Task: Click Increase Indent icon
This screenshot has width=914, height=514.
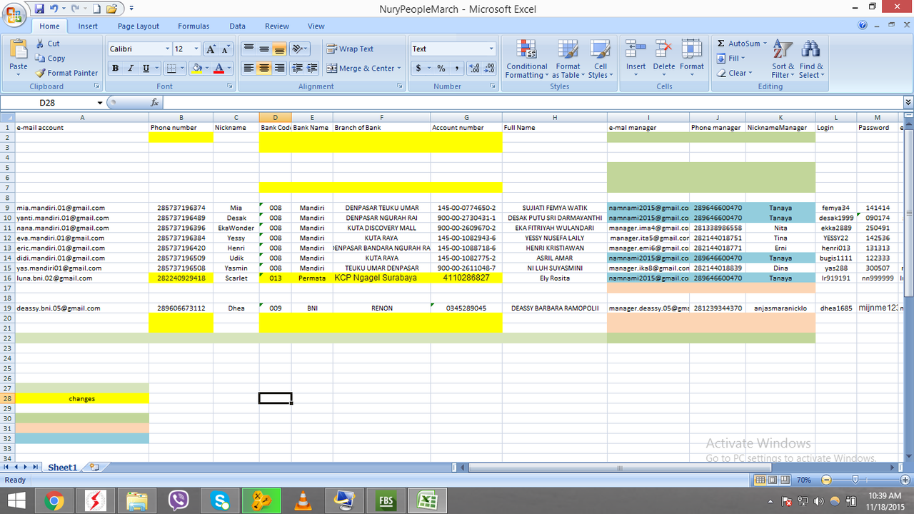Action: (312, 69)
